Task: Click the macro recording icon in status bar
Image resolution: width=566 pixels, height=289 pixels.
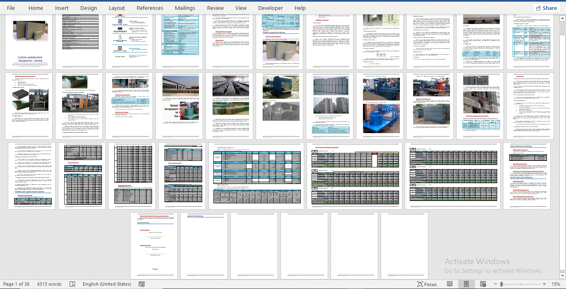Action: [x=142, y=284]
